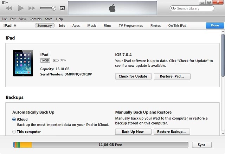Open the Controls menu
This screenshot has height=154, width=225.
tap(36, 19)
